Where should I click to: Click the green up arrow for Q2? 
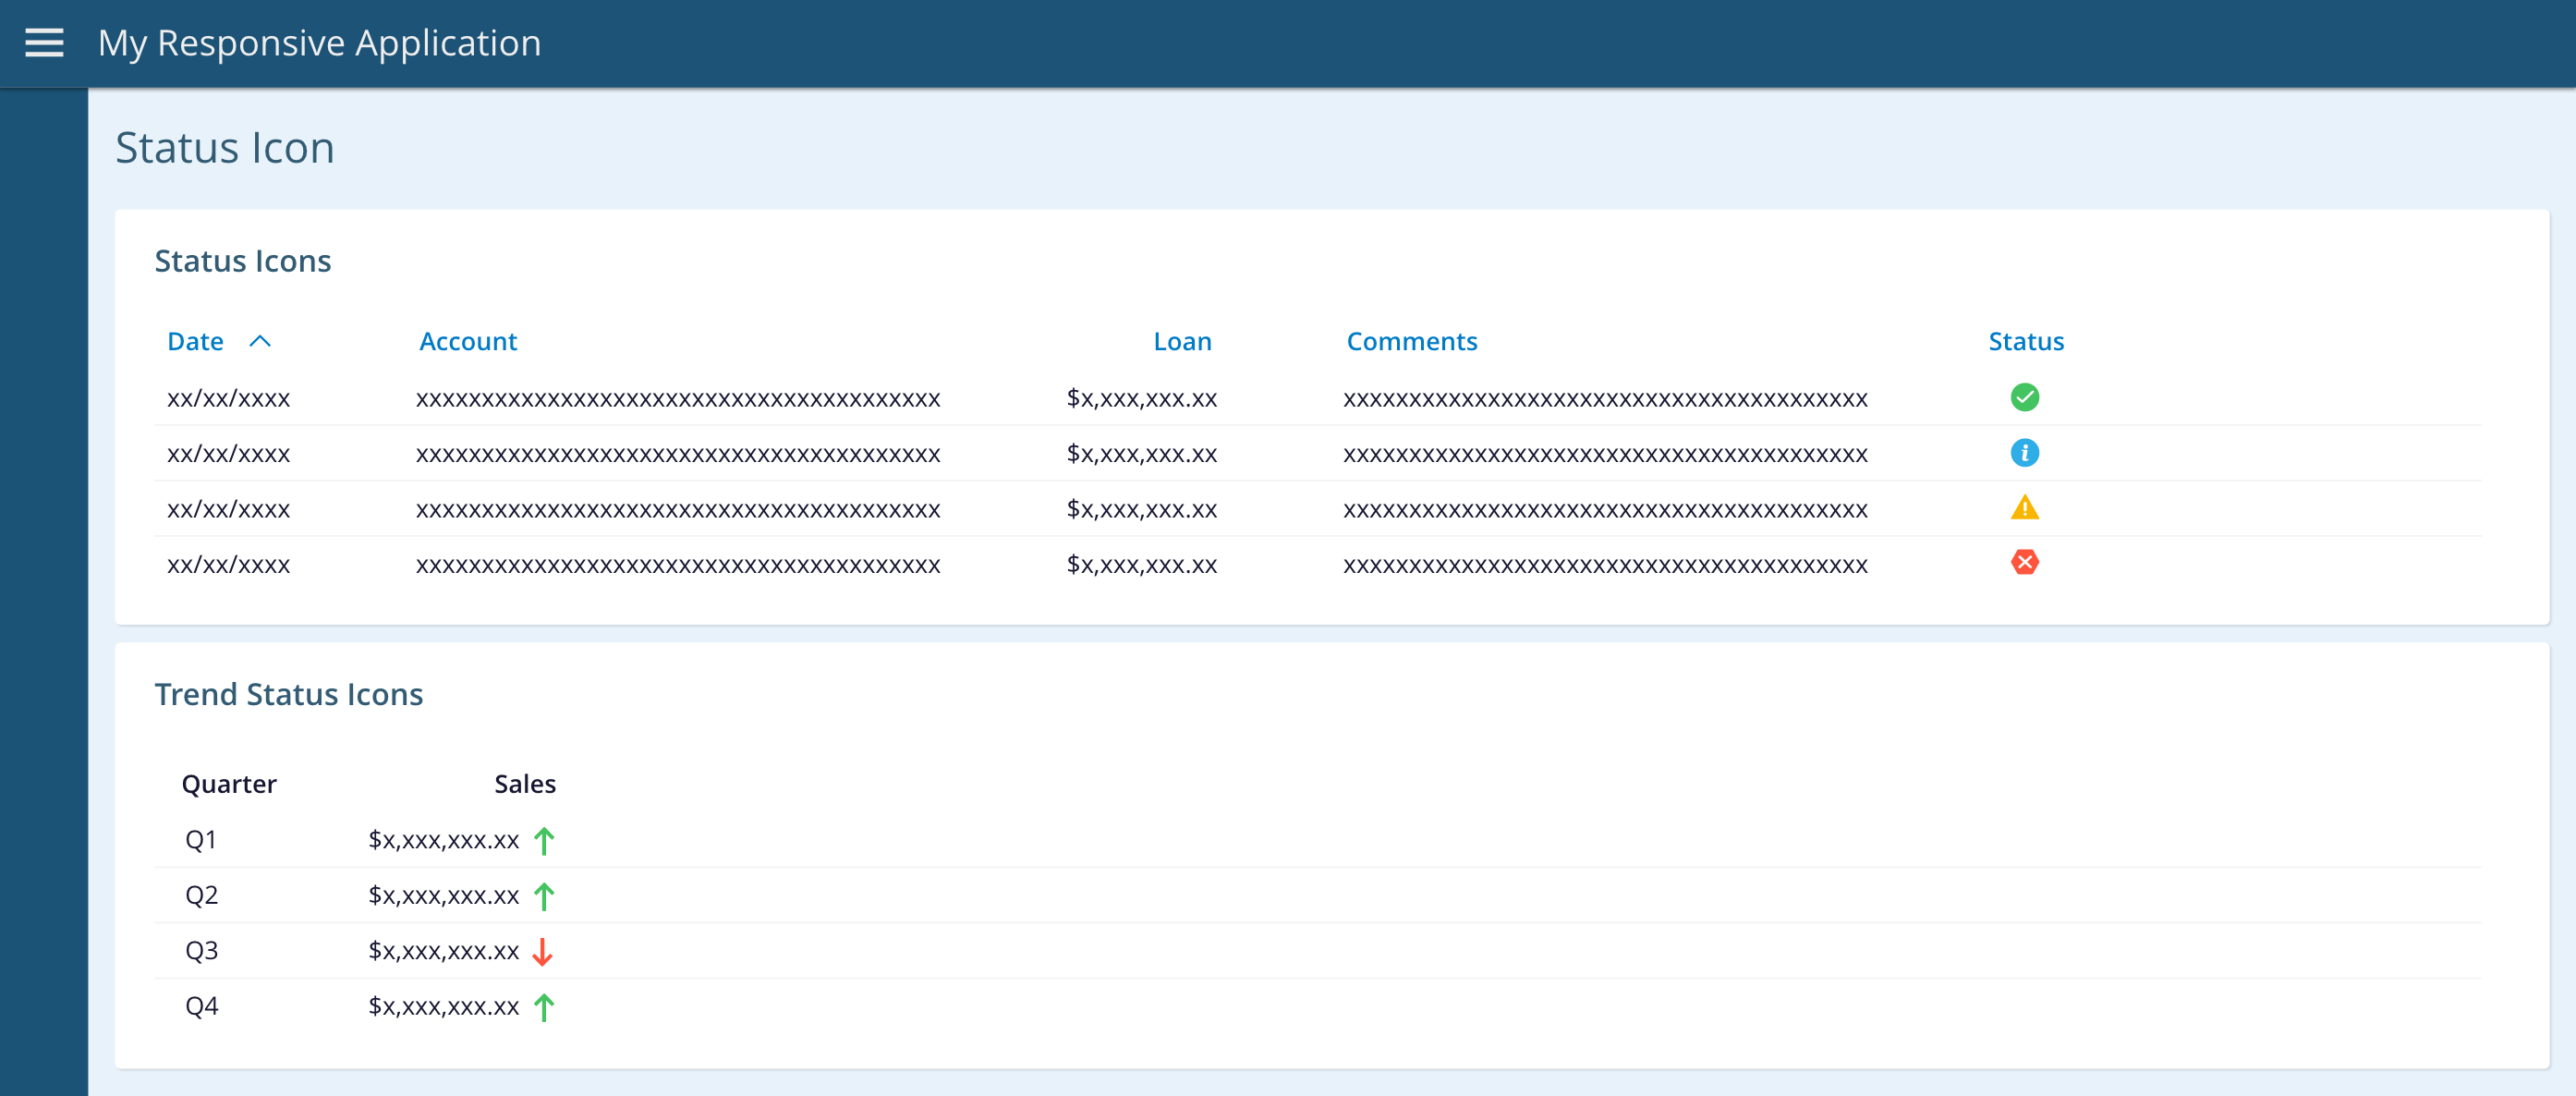point(544,896)
